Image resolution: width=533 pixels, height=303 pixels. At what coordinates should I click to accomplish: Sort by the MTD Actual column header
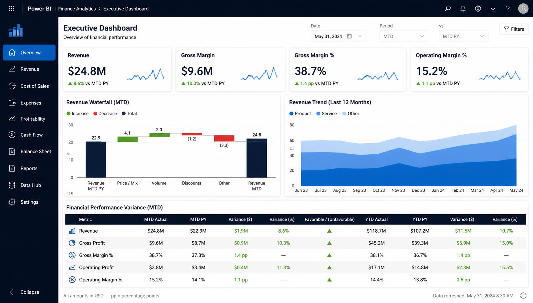click(x=156, y=219)
